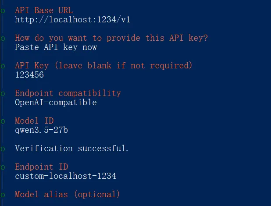Click the API Base URL heading
This screenshot has width=271, height=206.
[x=44, y=11]
